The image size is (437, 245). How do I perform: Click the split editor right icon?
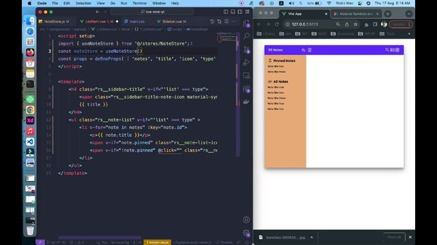(227, 21)
